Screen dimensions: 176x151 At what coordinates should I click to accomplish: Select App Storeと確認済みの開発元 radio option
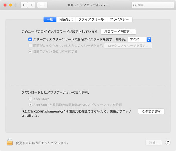(31, 105)
